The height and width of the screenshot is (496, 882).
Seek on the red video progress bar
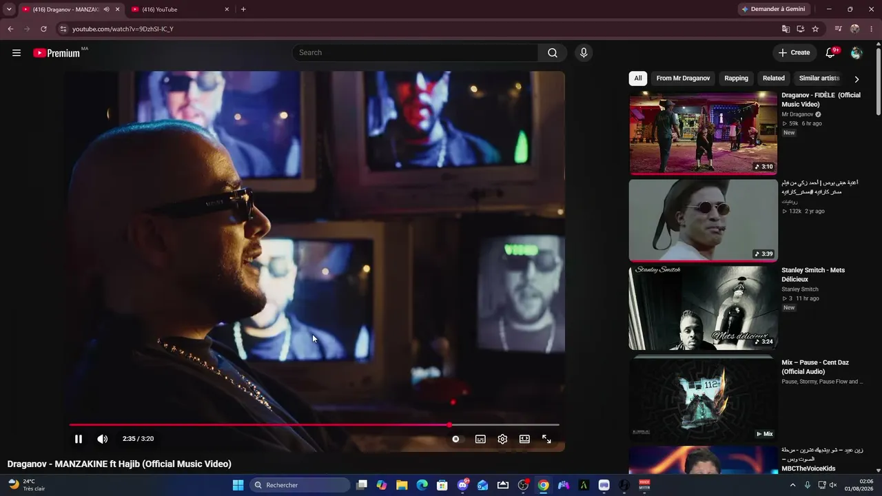click(x=314, y=425)
